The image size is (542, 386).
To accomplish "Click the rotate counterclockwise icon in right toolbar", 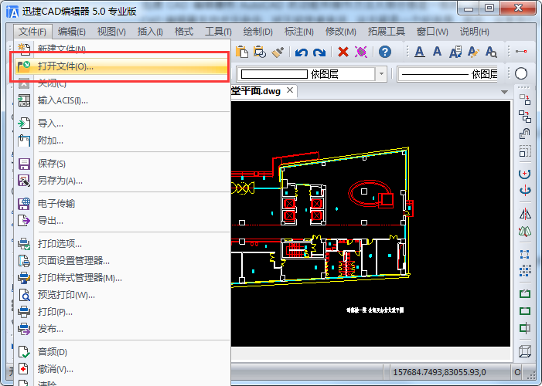I will tap(525, 174).
